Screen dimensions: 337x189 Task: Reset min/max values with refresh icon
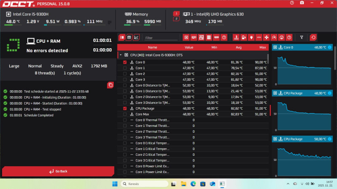(313, 37)
